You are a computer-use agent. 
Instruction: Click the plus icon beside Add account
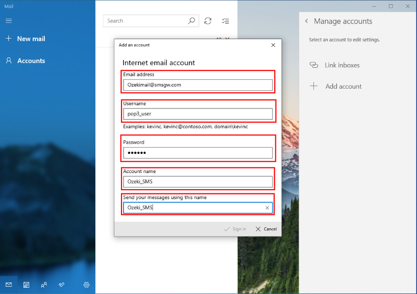(x=314, y=86)
